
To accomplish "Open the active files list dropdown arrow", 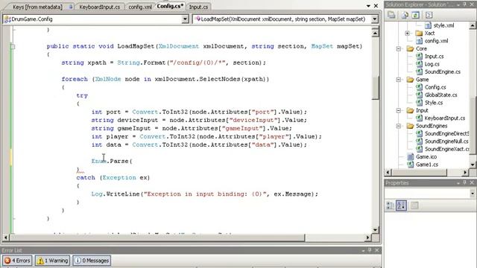I will click(x=368, y=6).
